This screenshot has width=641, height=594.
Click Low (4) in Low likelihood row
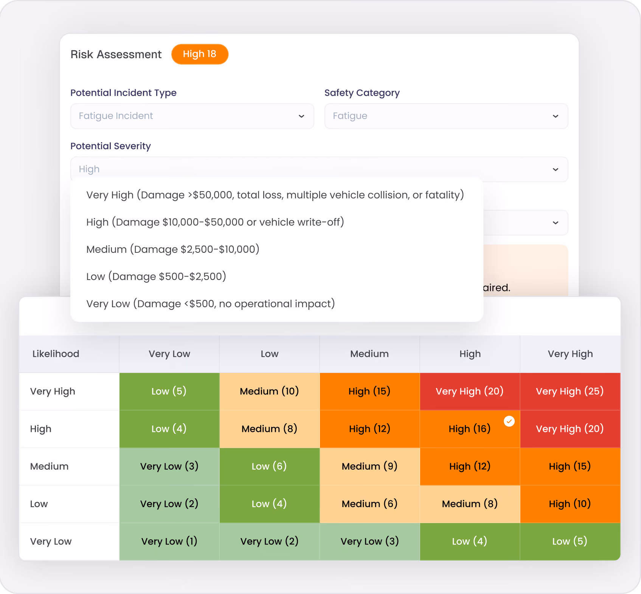point(269,504)
